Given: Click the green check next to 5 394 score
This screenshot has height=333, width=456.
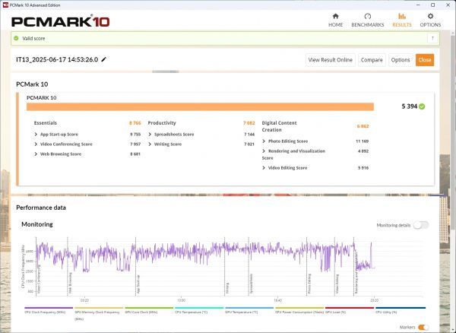Looking at the screenshot, I should [422, 106].
